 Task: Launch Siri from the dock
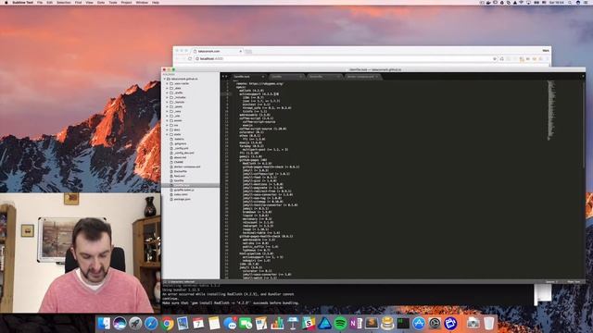(x=120, y=323)
